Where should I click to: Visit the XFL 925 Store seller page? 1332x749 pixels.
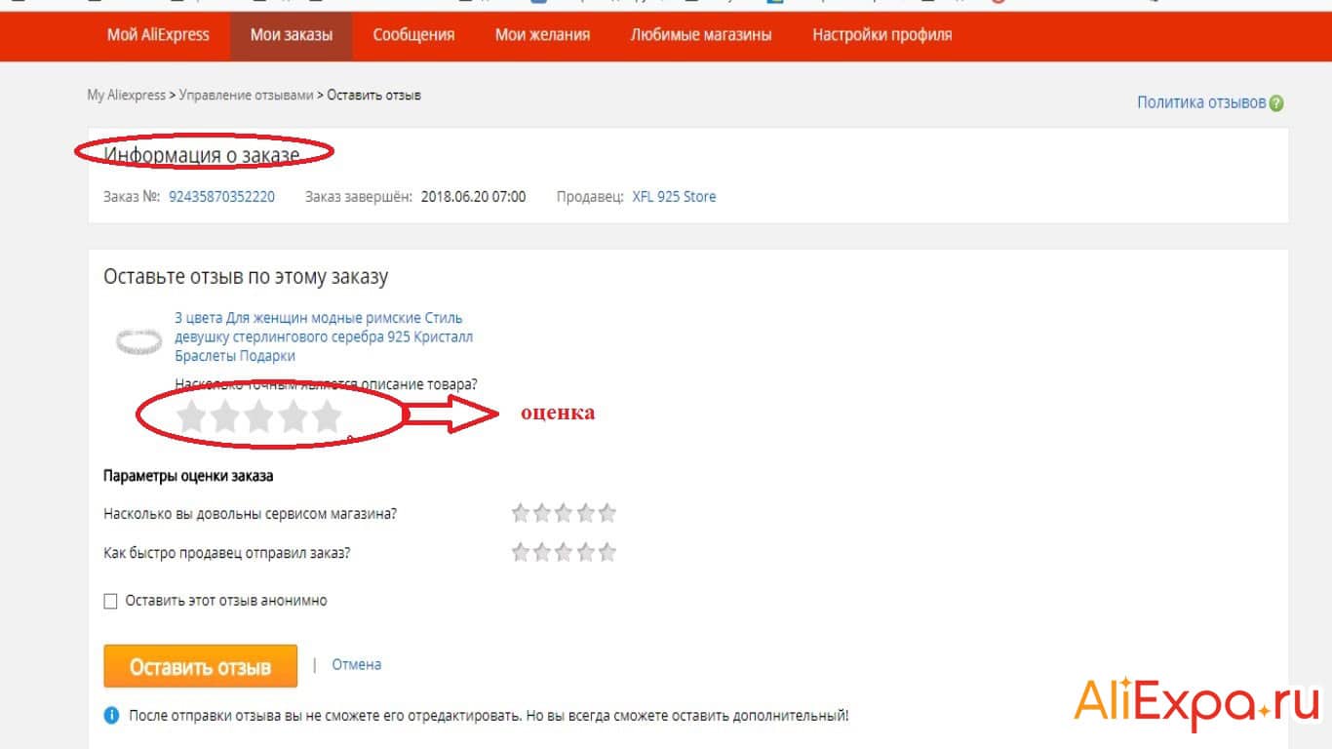674,197
